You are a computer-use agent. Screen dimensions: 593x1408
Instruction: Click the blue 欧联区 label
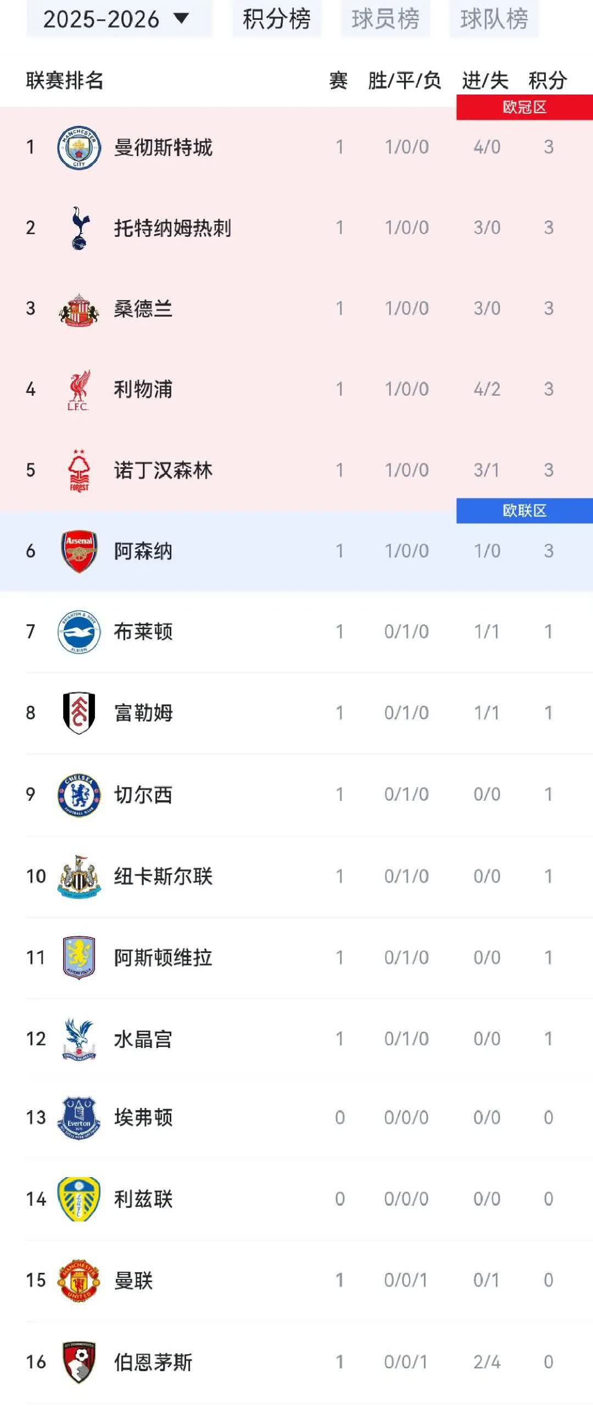[524, 511]
